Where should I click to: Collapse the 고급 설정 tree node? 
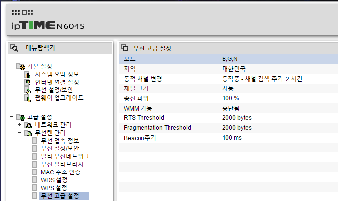pyautogui.click(x=11, y=117)
